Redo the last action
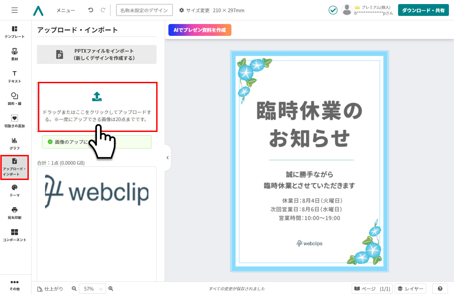The image size is (454, 295). [103, 10]
